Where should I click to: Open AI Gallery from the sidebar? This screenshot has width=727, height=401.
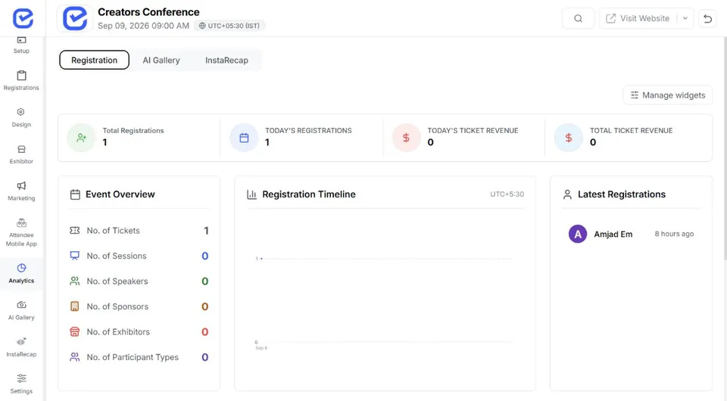pyautogui.click(x=21, y=311)
